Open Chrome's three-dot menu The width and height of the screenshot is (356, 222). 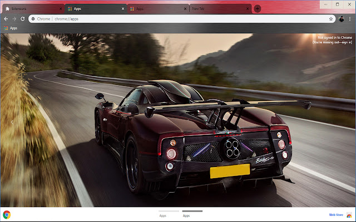point(350,18)
